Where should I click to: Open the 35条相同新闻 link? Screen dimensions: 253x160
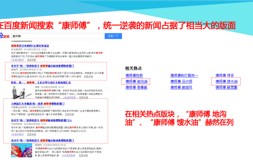coord(68,156)
